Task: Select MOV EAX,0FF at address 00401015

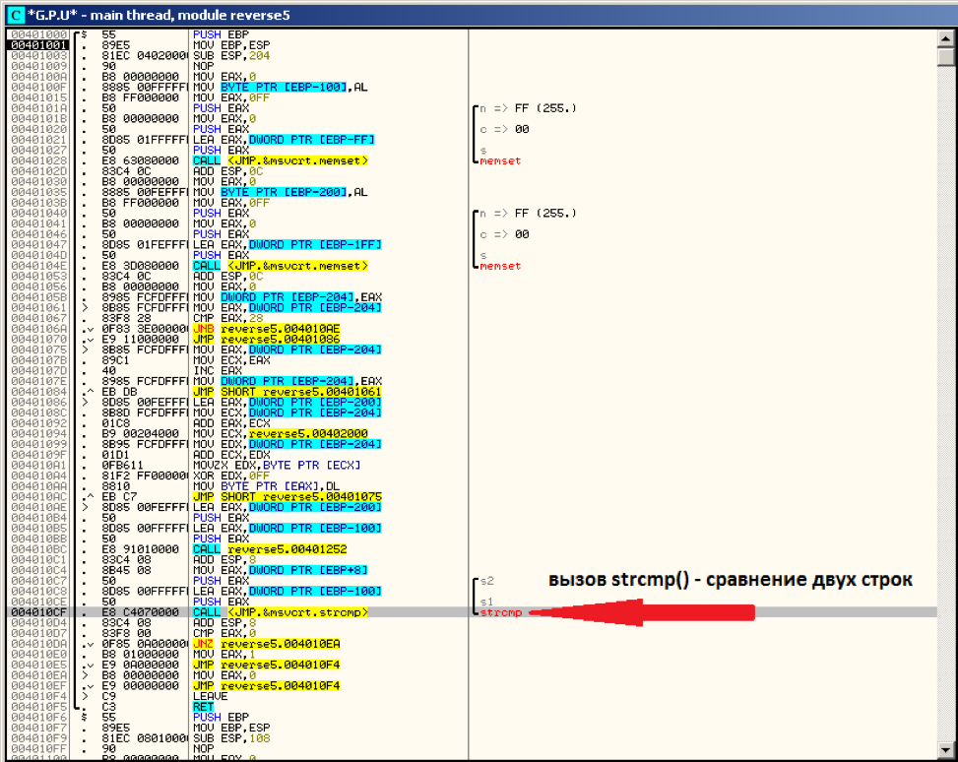Action: (231, 97)
